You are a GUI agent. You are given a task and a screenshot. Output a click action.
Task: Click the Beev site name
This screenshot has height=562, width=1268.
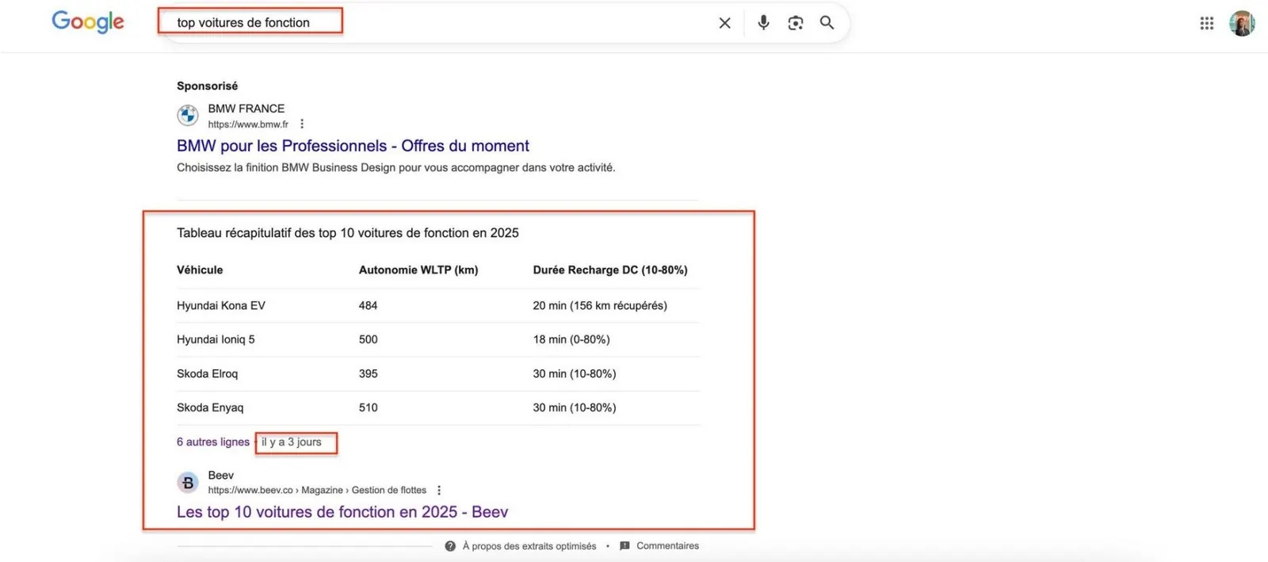pyautogui.click(x=221, y=476)
